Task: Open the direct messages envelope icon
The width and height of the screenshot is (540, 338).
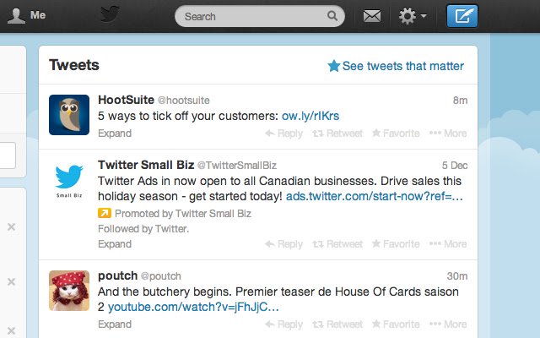Action: pos(372,15)
